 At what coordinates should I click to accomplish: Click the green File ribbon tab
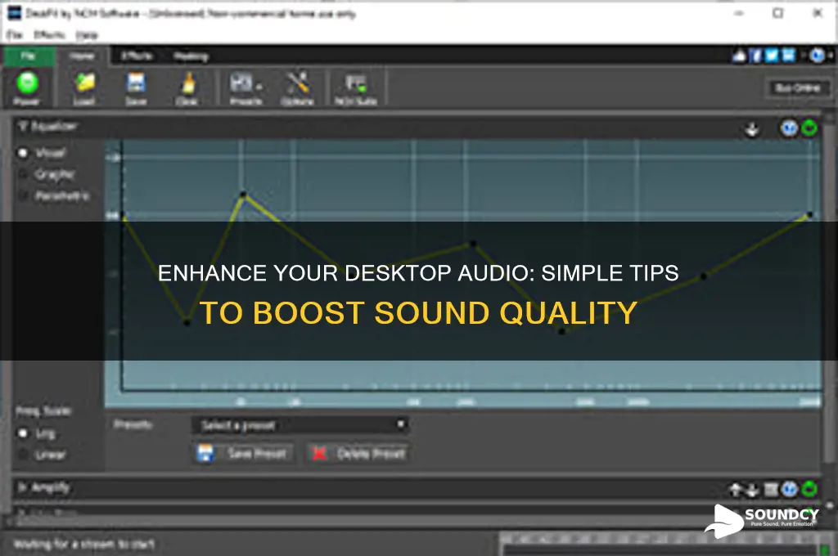click(29, 56)
